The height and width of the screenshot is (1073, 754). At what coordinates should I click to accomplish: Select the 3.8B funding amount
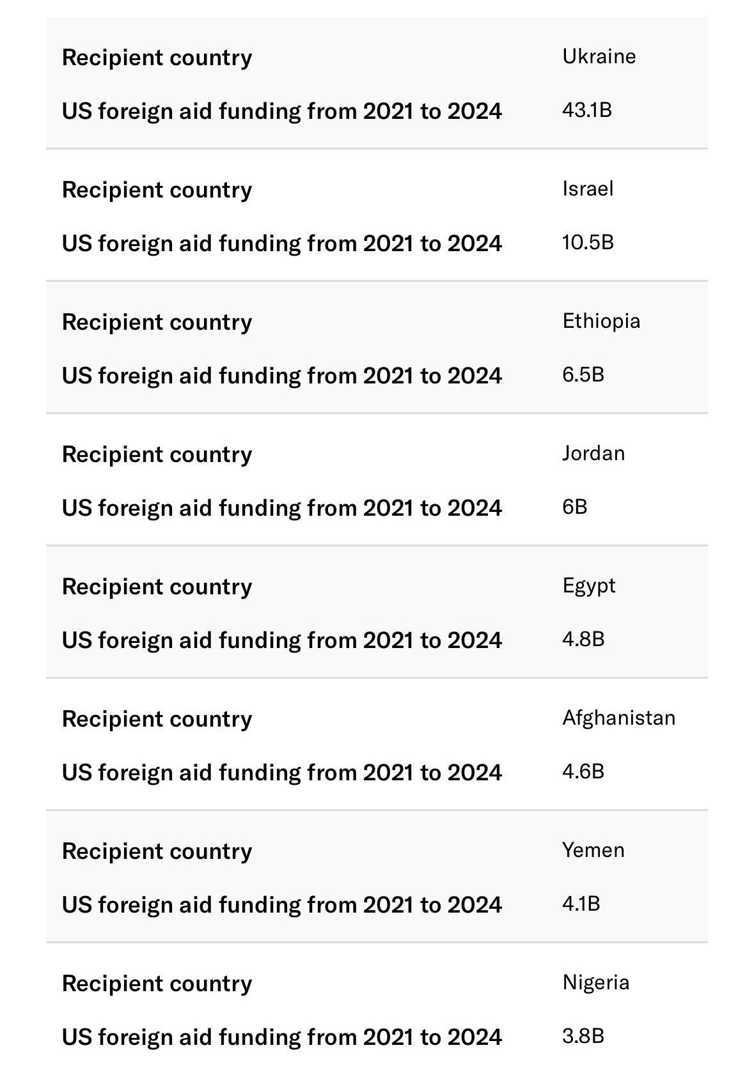(583, 1036)
